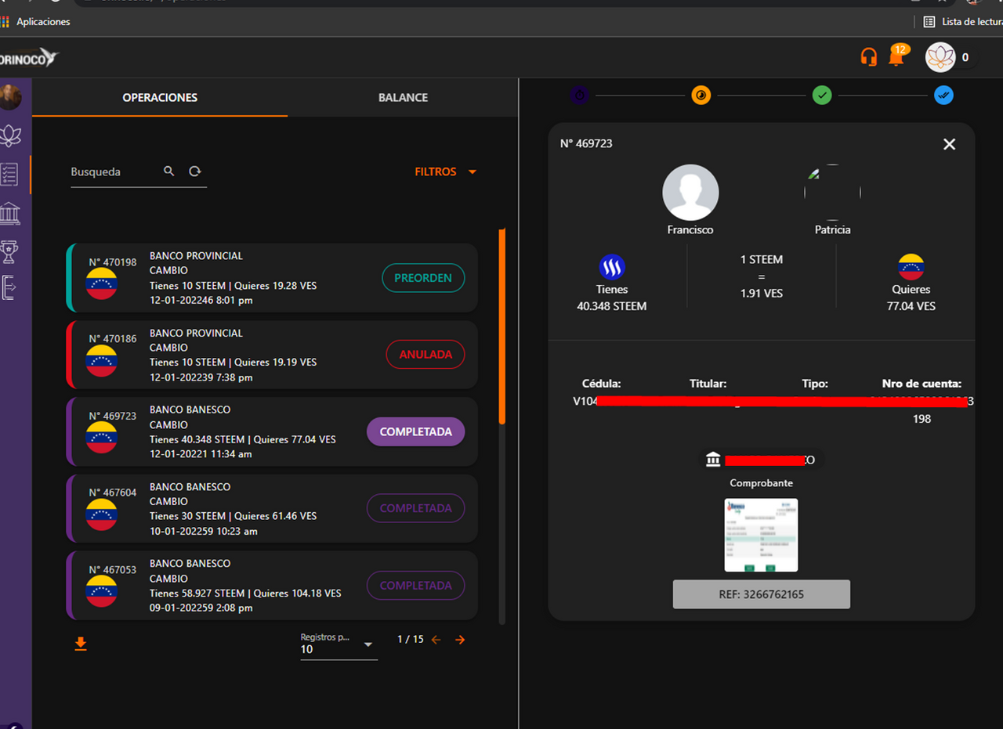Screen dimensions: 1003x729
Task: Click the green checkmark step icon
Action: click(821, 96)
